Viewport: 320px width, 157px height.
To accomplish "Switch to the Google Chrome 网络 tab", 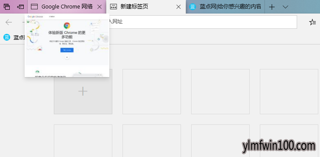I will [x=67, y=7].
